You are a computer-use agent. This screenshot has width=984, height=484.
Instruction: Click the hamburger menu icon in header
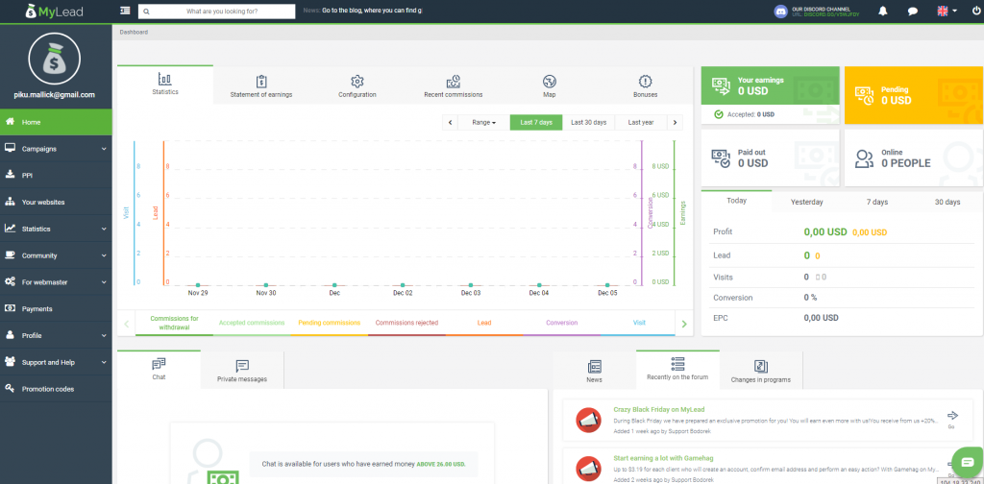pyautogui.click(x=125, y=11)
